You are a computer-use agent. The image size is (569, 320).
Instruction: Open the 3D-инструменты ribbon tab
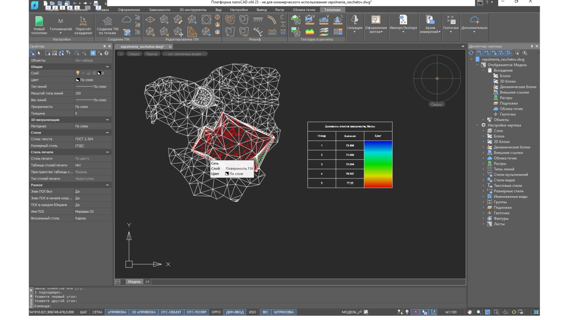pyautogui.click(x=193, y=10)
